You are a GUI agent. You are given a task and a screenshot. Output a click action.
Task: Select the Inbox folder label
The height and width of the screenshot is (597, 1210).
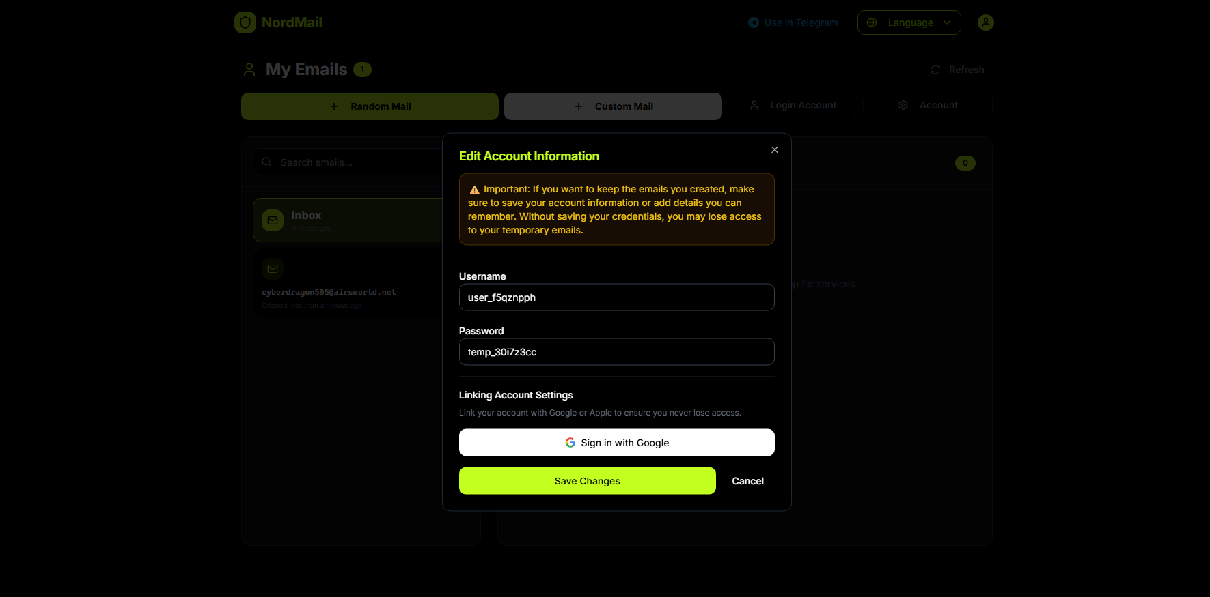click(x=306, y=215)
